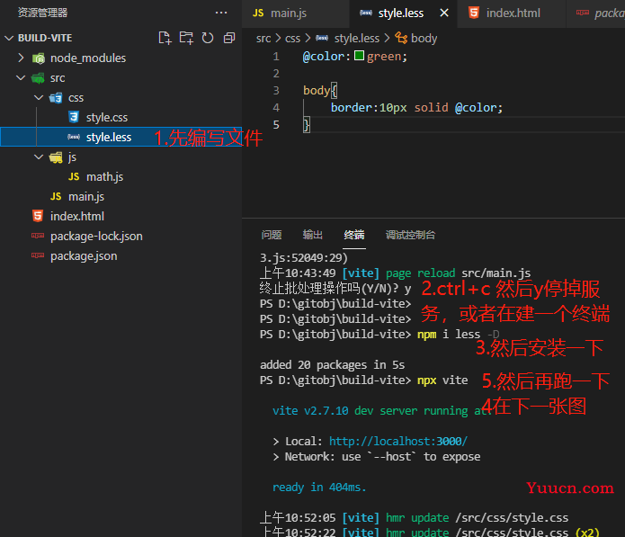This screenshot has width=625, height=537.
Task: Click the npm icon beside package-lock.json
Action: tap(38, 236)
